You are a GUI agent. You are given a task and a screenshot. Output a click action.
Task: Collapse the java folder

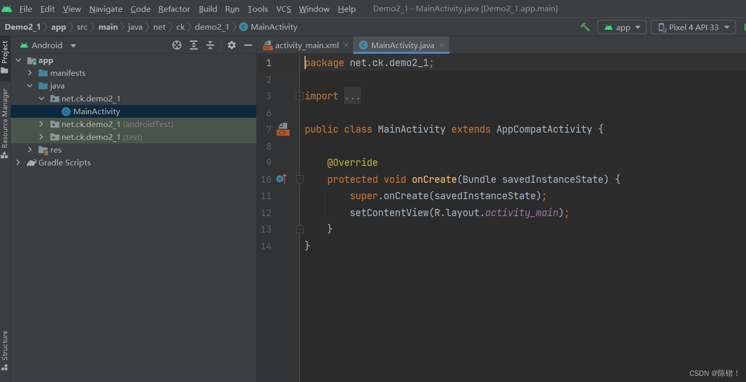(x=30, y=86)
